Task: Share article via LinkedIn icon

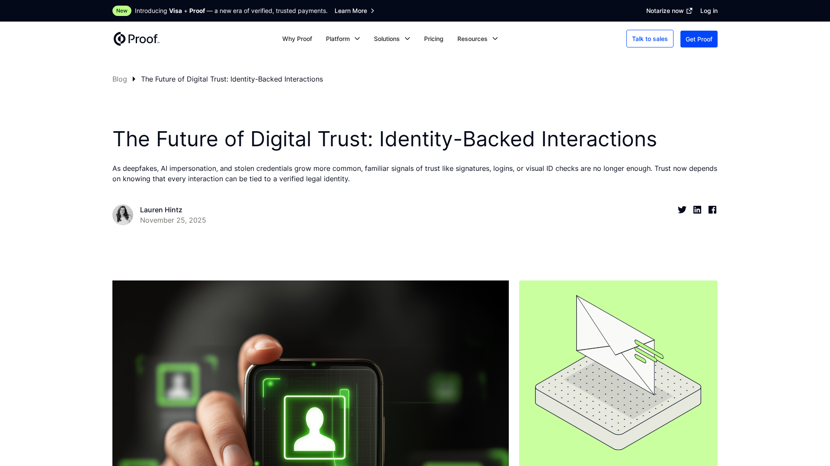Action: (697, 210)
